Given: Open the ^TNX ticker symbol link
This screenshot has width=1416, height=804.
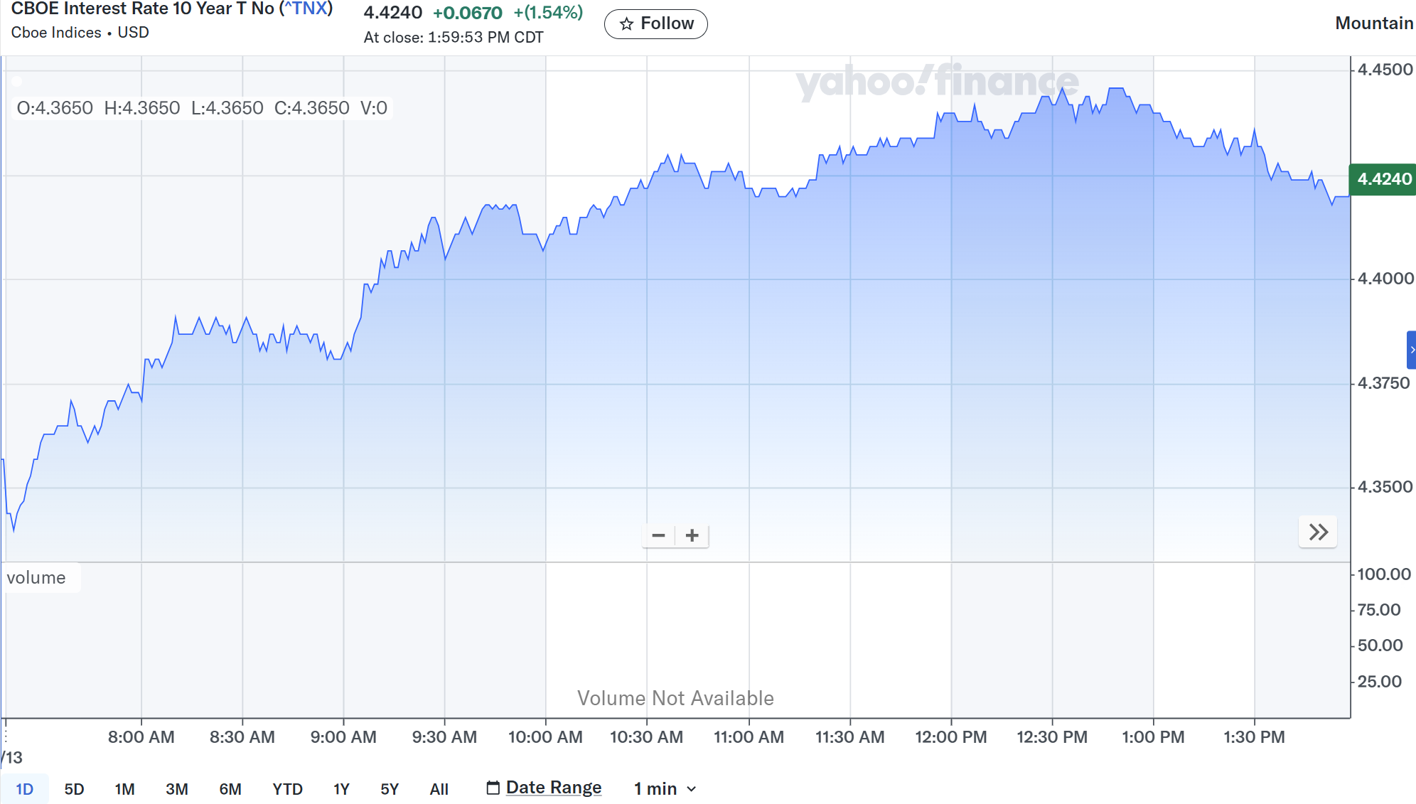Looking at the screenshot, I should pos(306,9).
